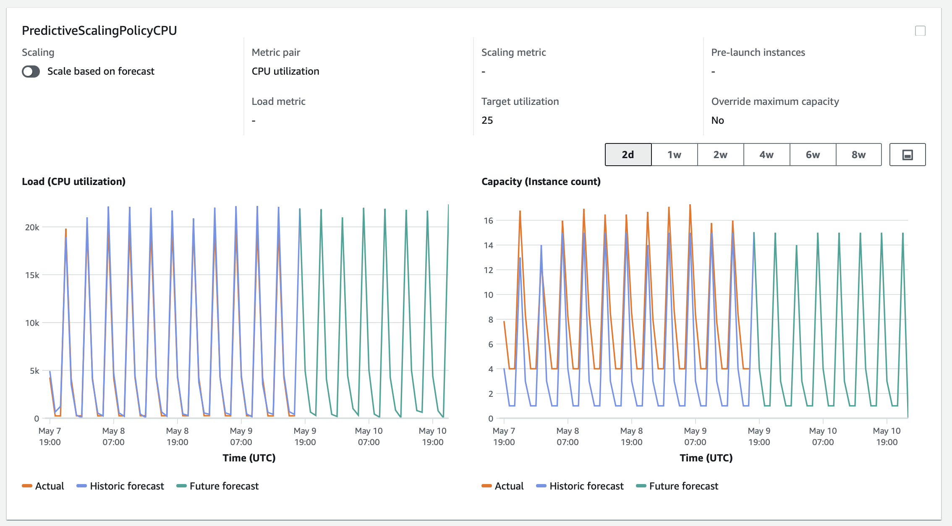The height and width of the screenshot is (526, 952).
Task: Click the CPU utilization metric pair value
Action: (x=285, y=71)
